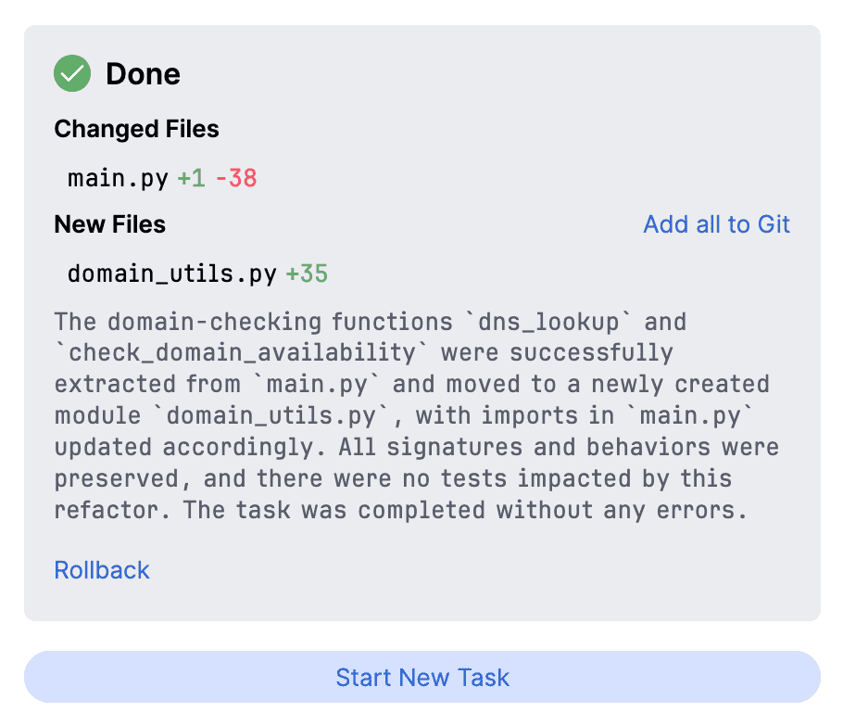
Task: Click `main.py` after 'extracted from' in summary
Action: click(317, 385)
